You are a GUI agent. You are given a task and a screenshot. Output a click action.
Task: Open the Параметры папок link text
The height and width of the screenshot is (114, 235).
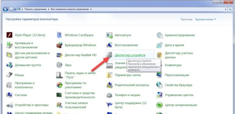[x=128, y=75]
